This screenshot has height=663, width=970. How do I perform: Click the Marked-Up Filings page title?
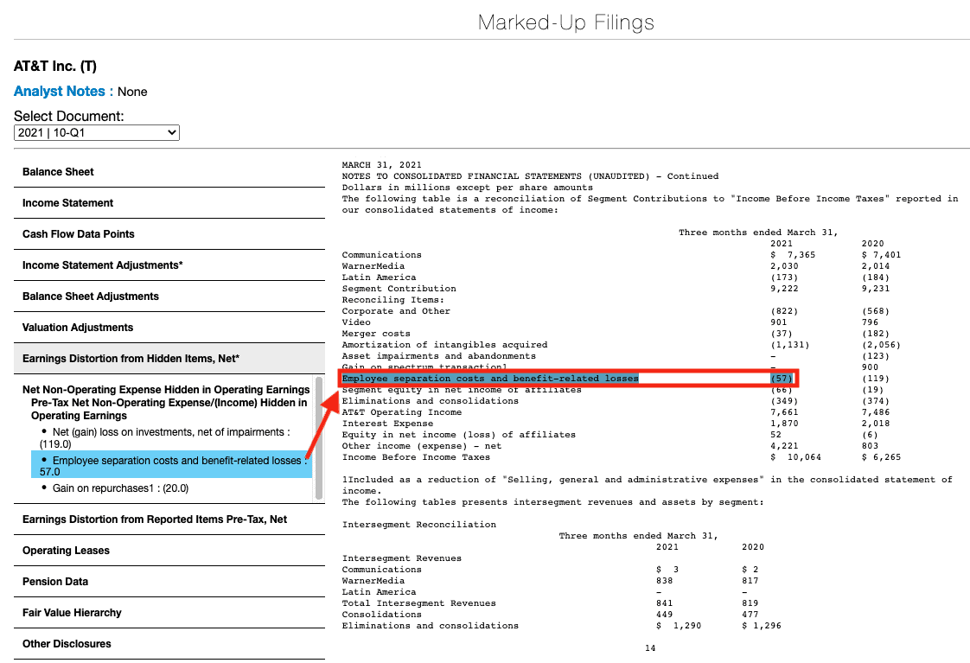point(566,22)
